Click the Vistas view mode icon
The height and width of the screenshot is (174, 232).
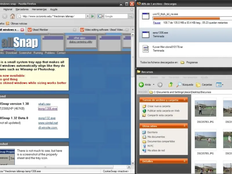tap(219, 85)
